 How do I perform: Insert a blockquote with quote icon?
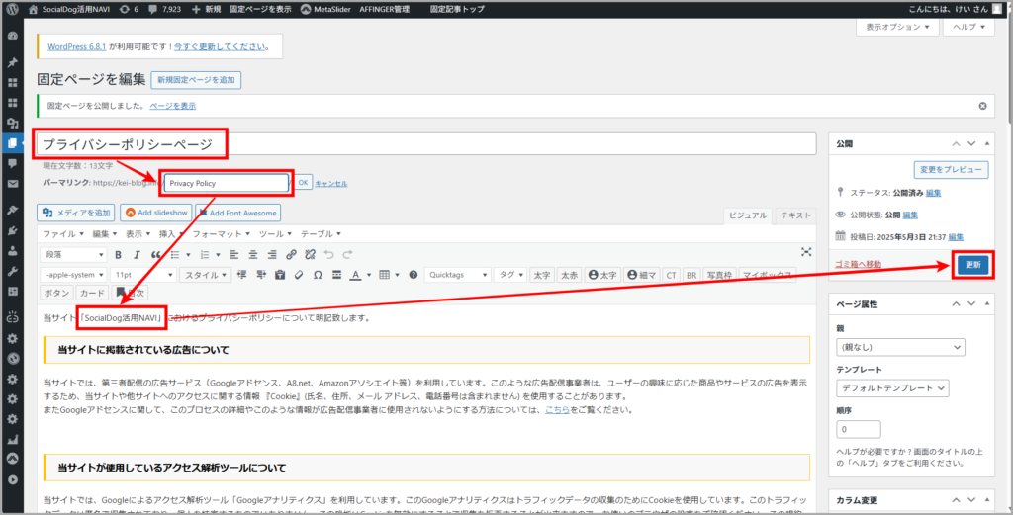click(155, 254)
